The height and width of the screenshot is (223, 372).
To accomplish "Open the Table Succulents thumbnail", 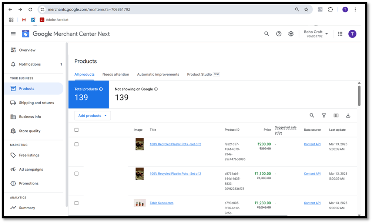I will point(140,203).
